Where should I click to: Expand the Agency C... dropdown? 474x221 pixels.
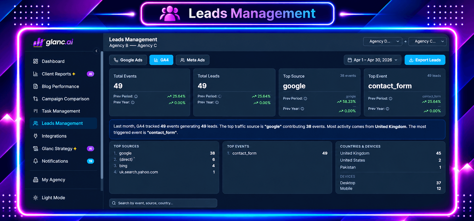[x=428, y=42]
